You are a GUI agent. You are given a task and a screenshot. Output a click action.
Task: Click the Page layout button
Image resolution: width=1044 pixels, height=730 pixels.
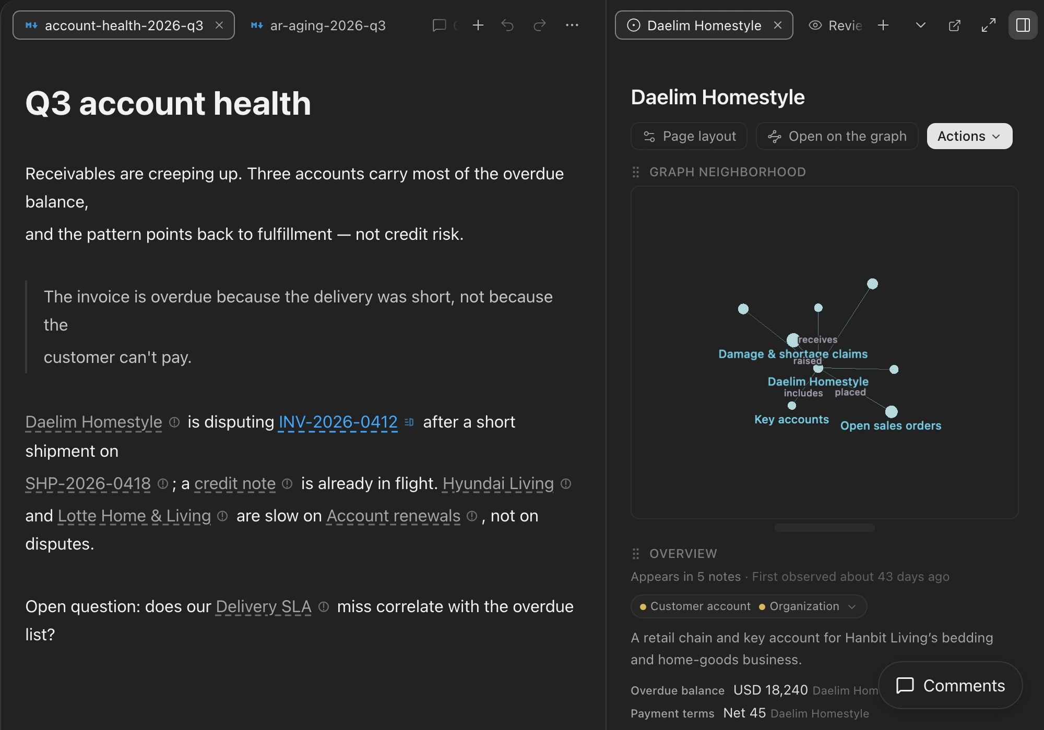(x=689, y=136)
